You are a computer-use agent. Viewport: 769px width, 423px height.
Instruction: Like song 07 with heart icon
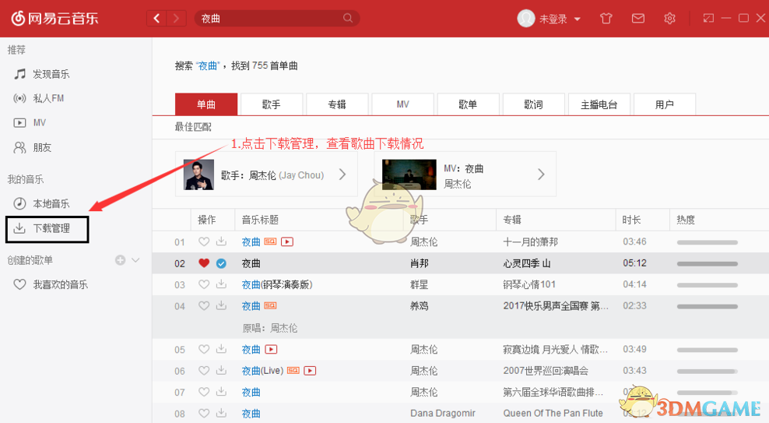(x=204, y=392)
